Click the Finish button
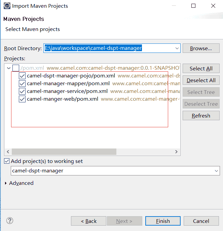This screenshot has height=231, width=223. click(x=163, y=221)
